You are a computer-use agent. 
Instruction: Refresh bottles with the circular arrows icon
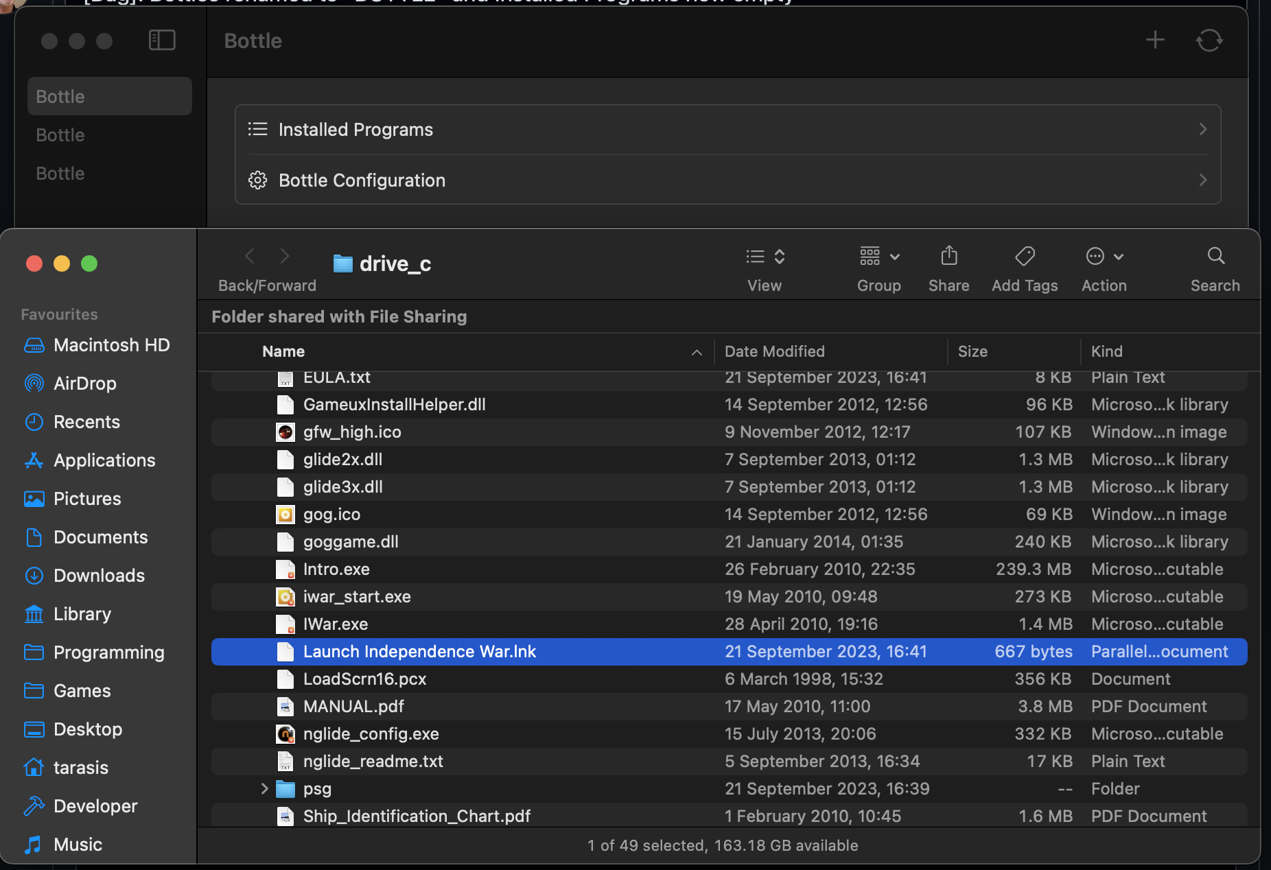pos(1209,40)
